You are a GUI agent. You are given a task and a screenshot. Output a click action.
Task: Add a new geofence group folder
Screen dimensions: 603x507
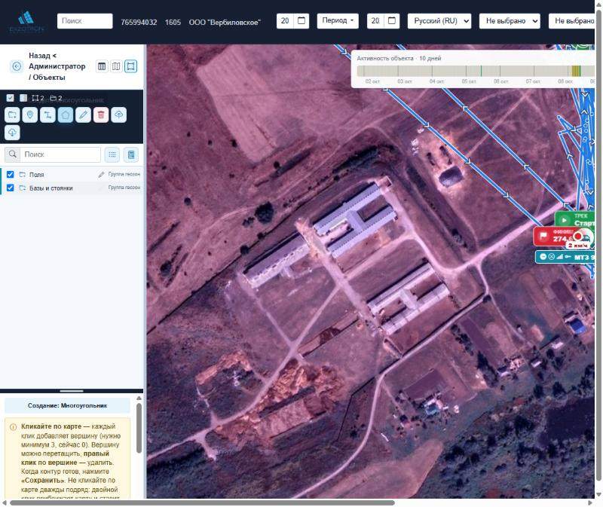(12, 115)
